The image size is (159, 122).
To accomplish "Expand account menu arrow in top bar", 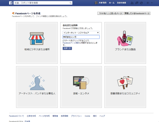I will coord(152,3).
